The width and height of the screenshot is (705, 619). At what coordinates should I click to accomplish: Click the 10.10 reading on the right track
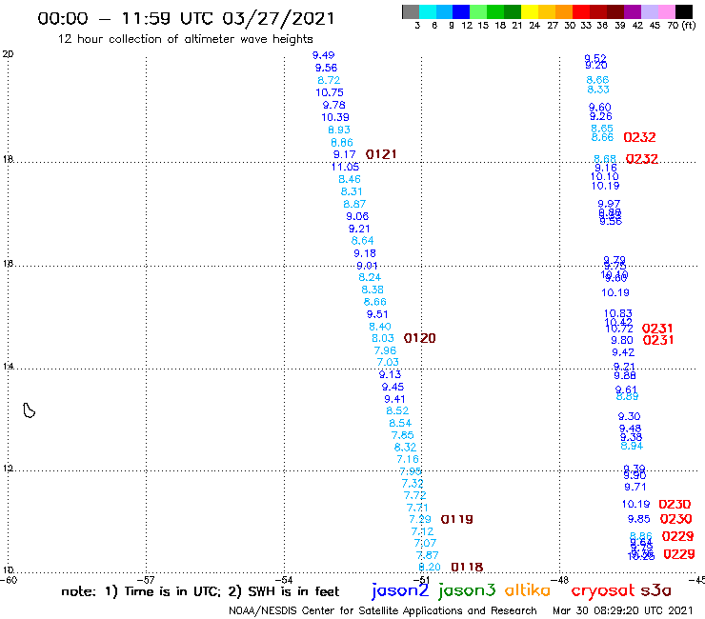(605, 177)
